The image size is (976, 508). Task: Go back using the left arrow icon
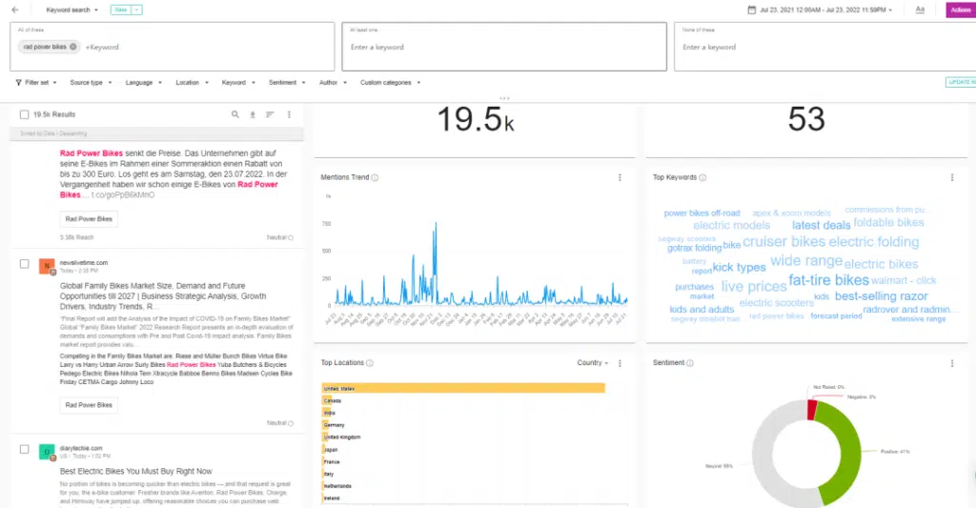pos(15,10)
